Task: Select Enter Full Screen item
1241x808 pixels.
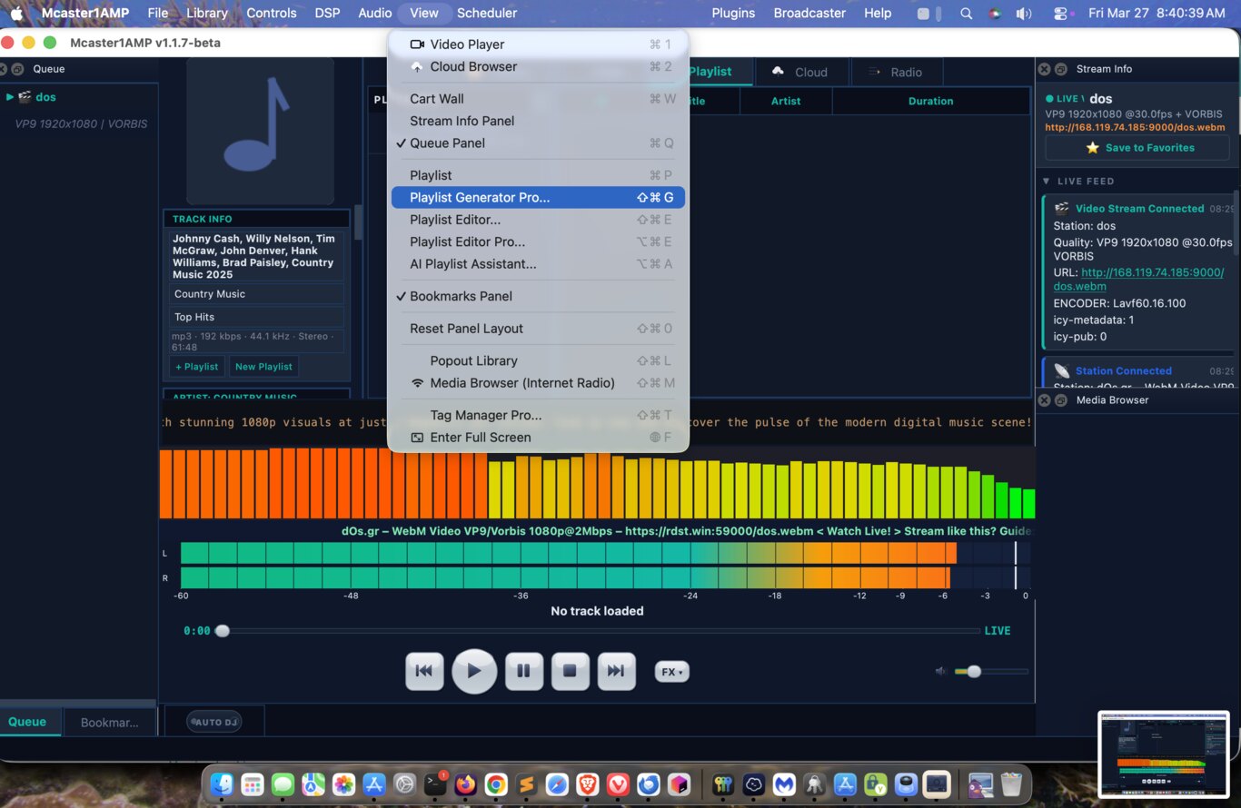Action: point(538,438)
